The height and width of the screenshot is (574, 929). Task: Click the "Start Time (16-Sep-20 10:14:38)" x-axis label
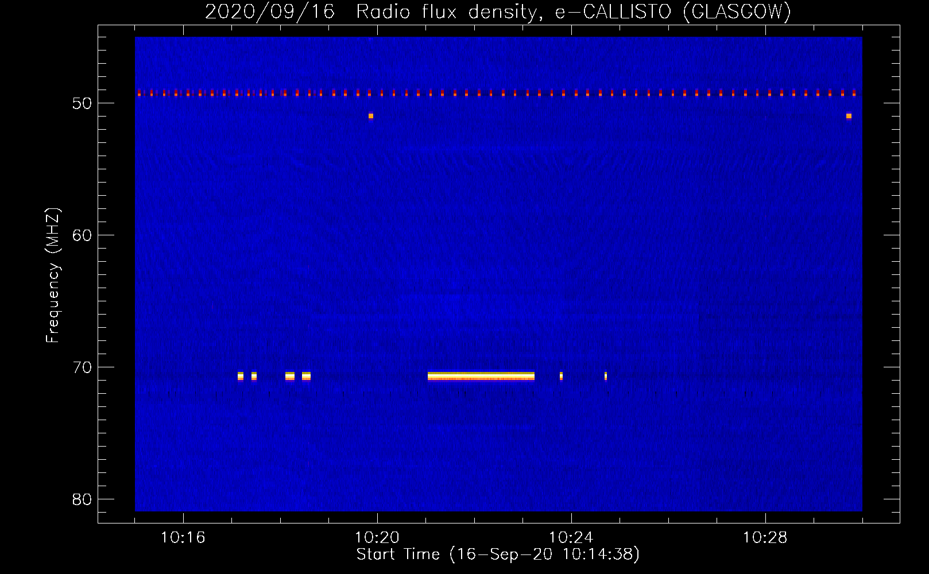[x=498, y=554]
